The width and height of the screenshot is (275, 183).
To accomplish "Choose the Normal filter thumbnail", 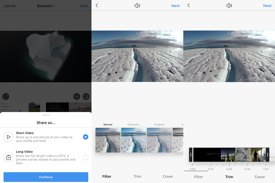I will (x=108, y=140).
